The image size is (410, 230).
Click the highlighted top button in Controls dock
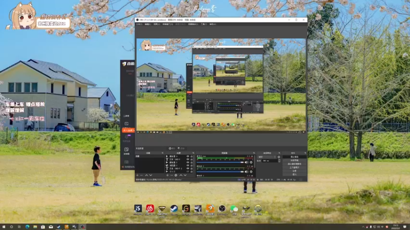tap(294, 157)
